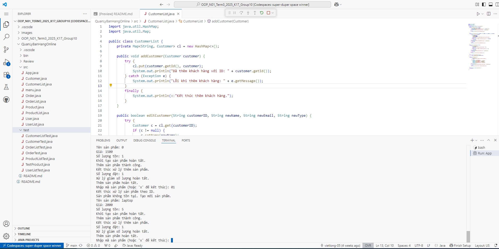Maximize the panel size chevron

click(489, 140)
